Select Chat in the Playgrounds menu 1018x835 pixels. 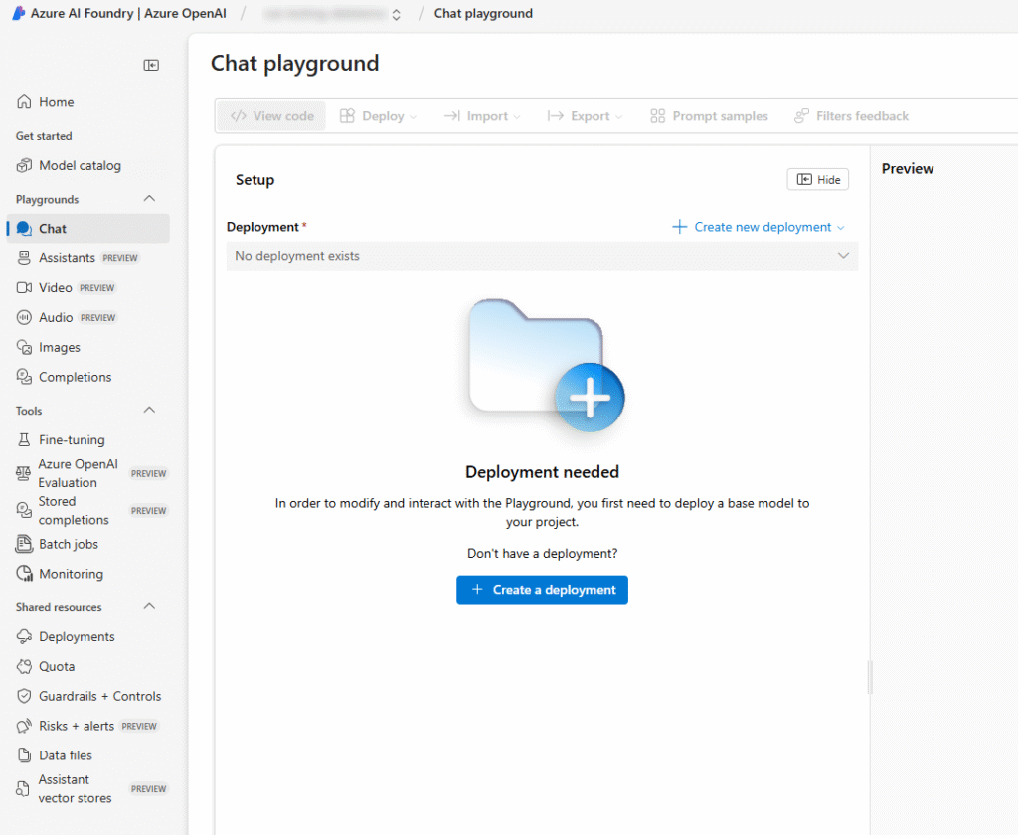53,229
